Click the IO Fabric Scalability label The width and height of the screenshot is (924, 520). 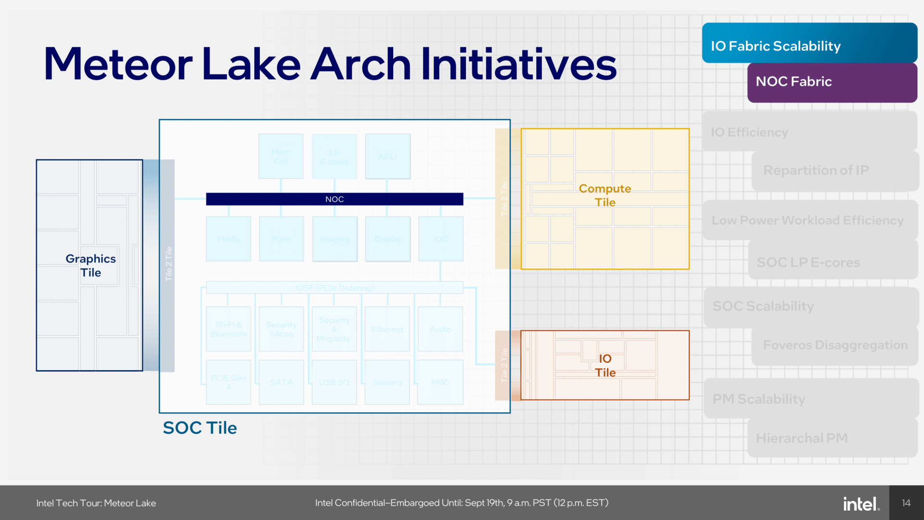tap(775, 46)
